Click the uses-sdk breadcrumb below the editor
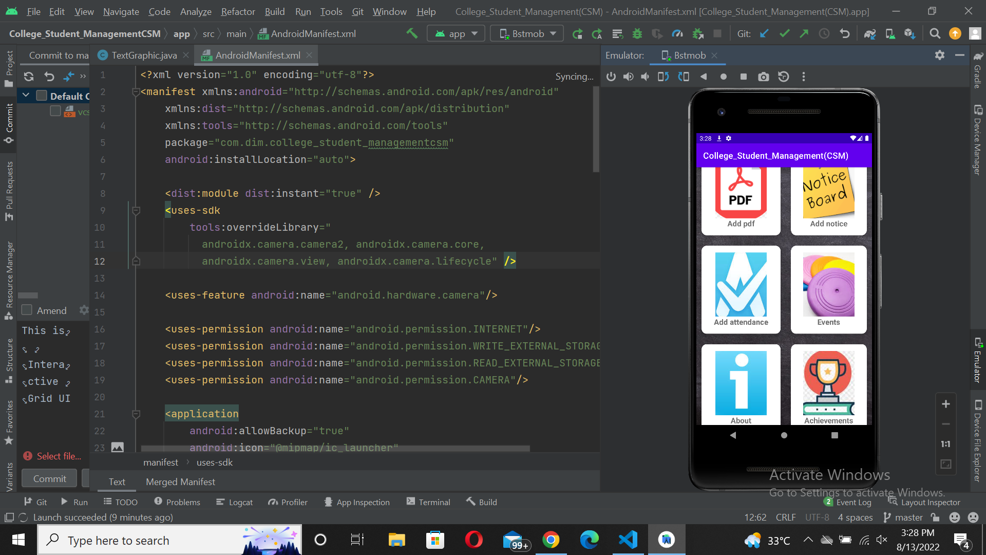986x555 pixels. [x=214, y=462]
